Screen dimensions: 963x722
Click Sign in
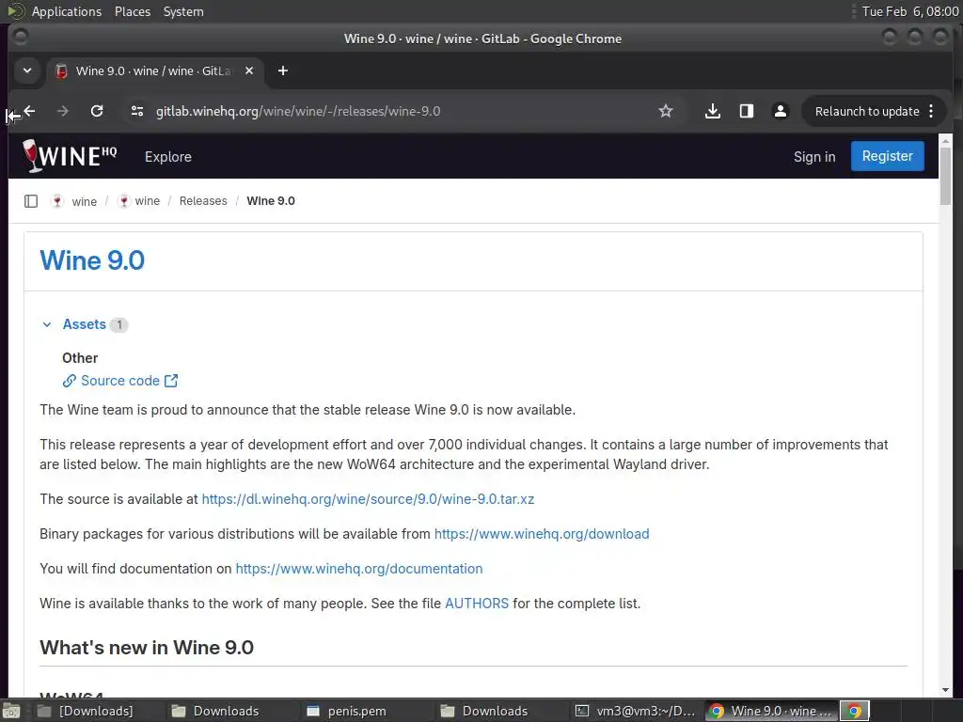pyautogui.click(x=814, y=157)
